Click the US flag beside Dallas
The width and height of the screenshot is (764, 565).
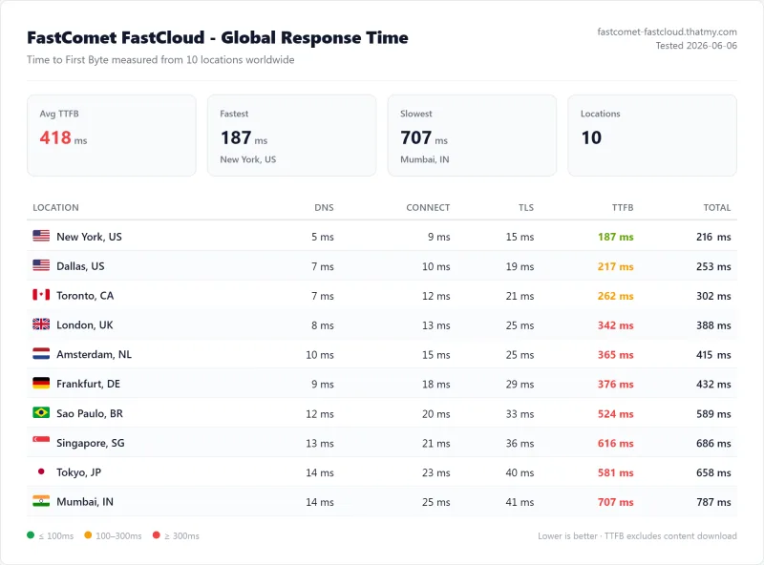[x=41, y=265]
